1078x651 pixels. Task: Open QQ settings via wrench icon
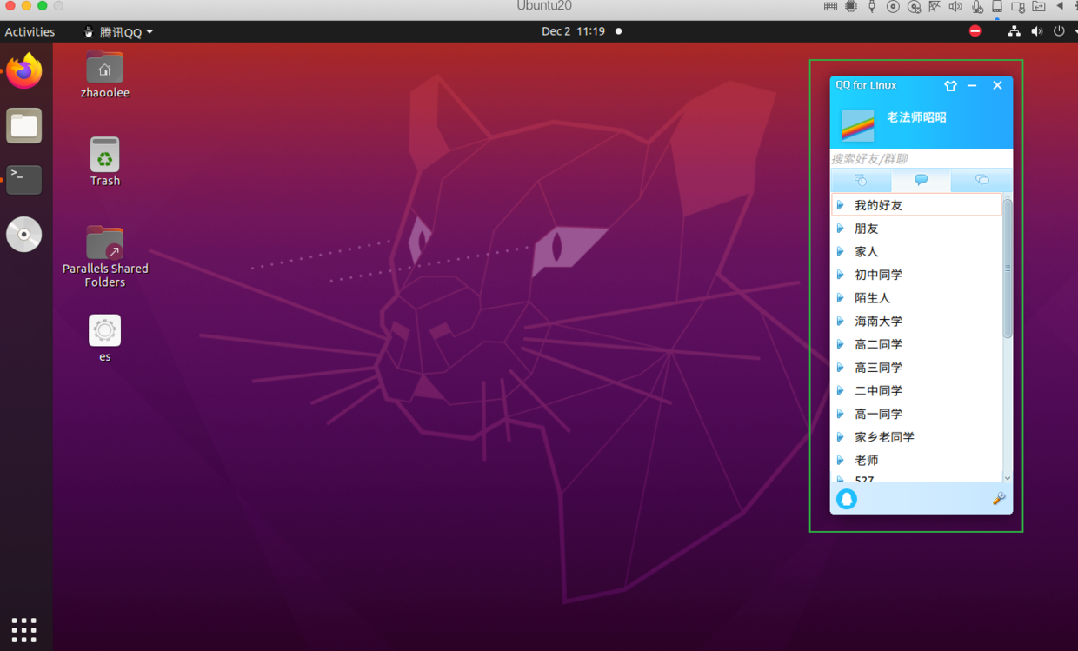coord(999,498)
